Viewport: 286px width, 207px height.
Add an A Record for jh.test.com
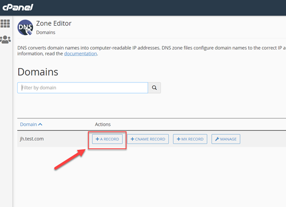tap(108, 139)
